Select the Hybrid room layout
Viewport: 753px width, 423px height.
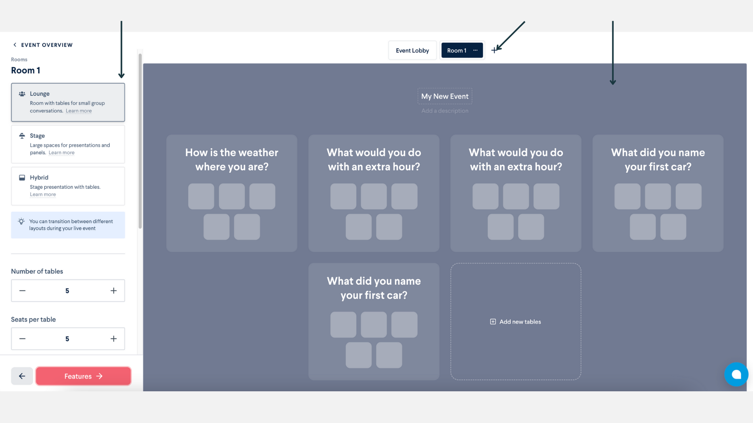(68, 186)
